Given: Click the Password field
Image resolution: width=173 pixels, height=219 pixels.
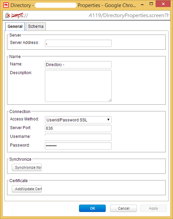Looking at the screenshot, I should click(78, 146).
